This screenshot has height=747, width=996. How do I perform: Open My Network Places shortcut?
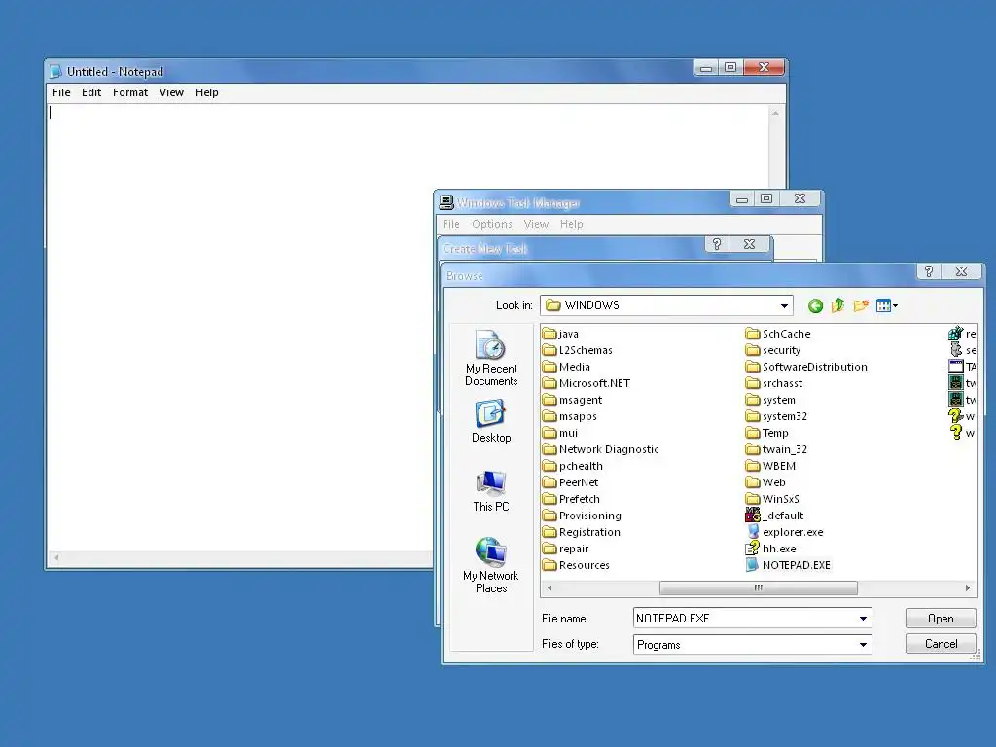pyautogui.click(x=491, y=565)
